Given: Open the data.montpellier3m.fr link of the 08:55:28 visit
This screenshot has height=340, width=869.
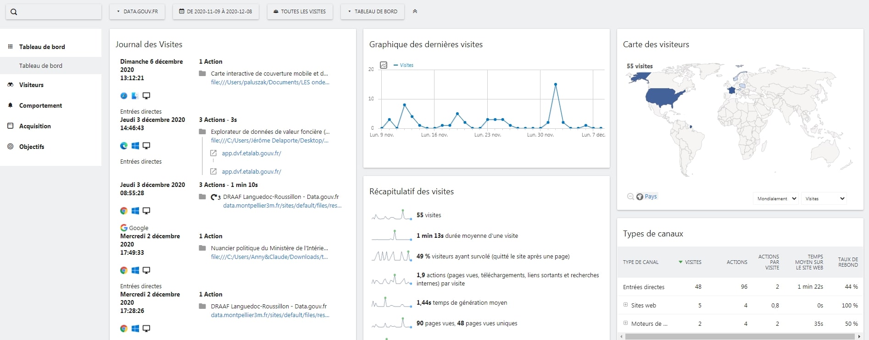Looking at the screenshot, I should [282, 206].
